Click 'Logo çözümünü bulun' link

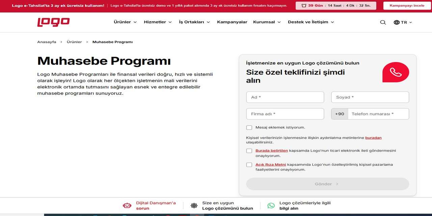coord(227,208)
